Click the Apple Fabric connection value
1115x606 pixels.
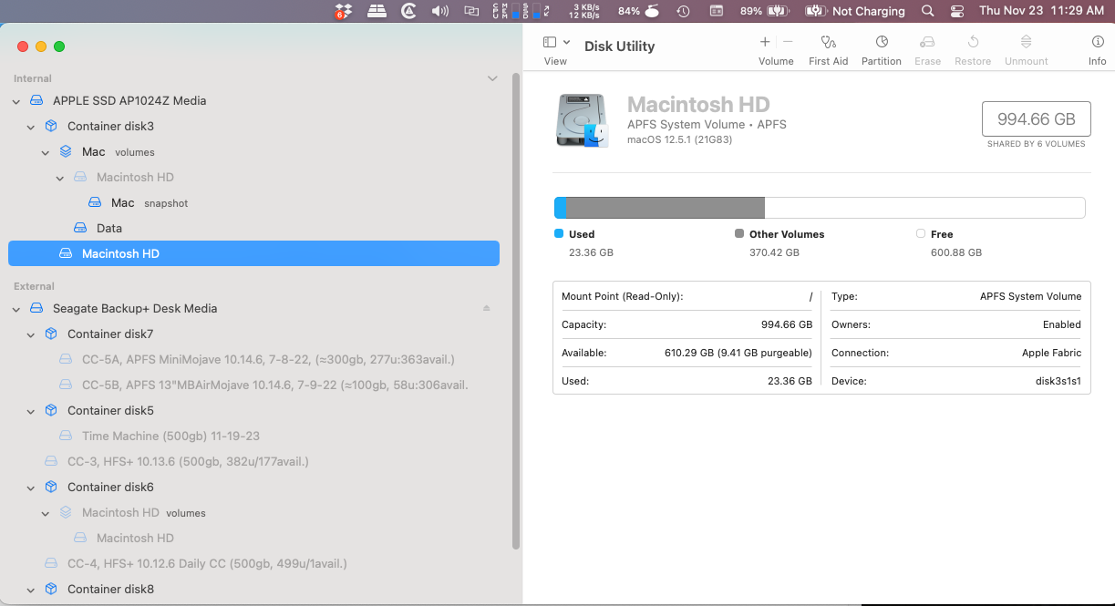click(1051, 353)
